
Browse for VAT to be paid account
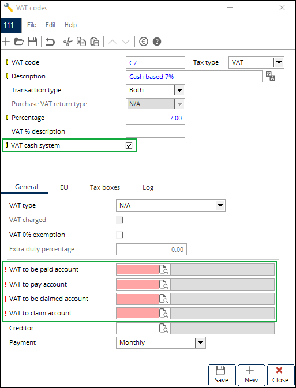coord(164,270)
